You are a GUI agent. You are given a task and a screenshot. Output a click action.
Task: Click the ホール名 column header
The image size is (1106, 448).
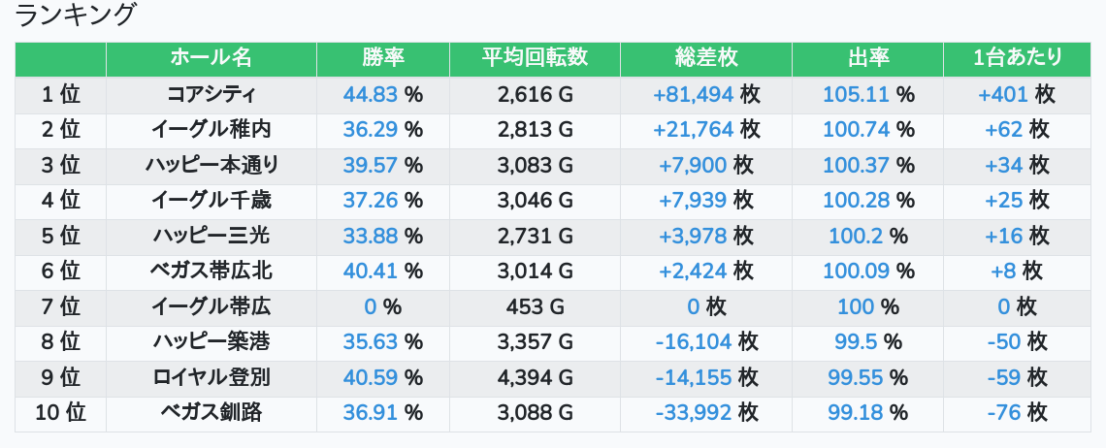coord(211,58)
